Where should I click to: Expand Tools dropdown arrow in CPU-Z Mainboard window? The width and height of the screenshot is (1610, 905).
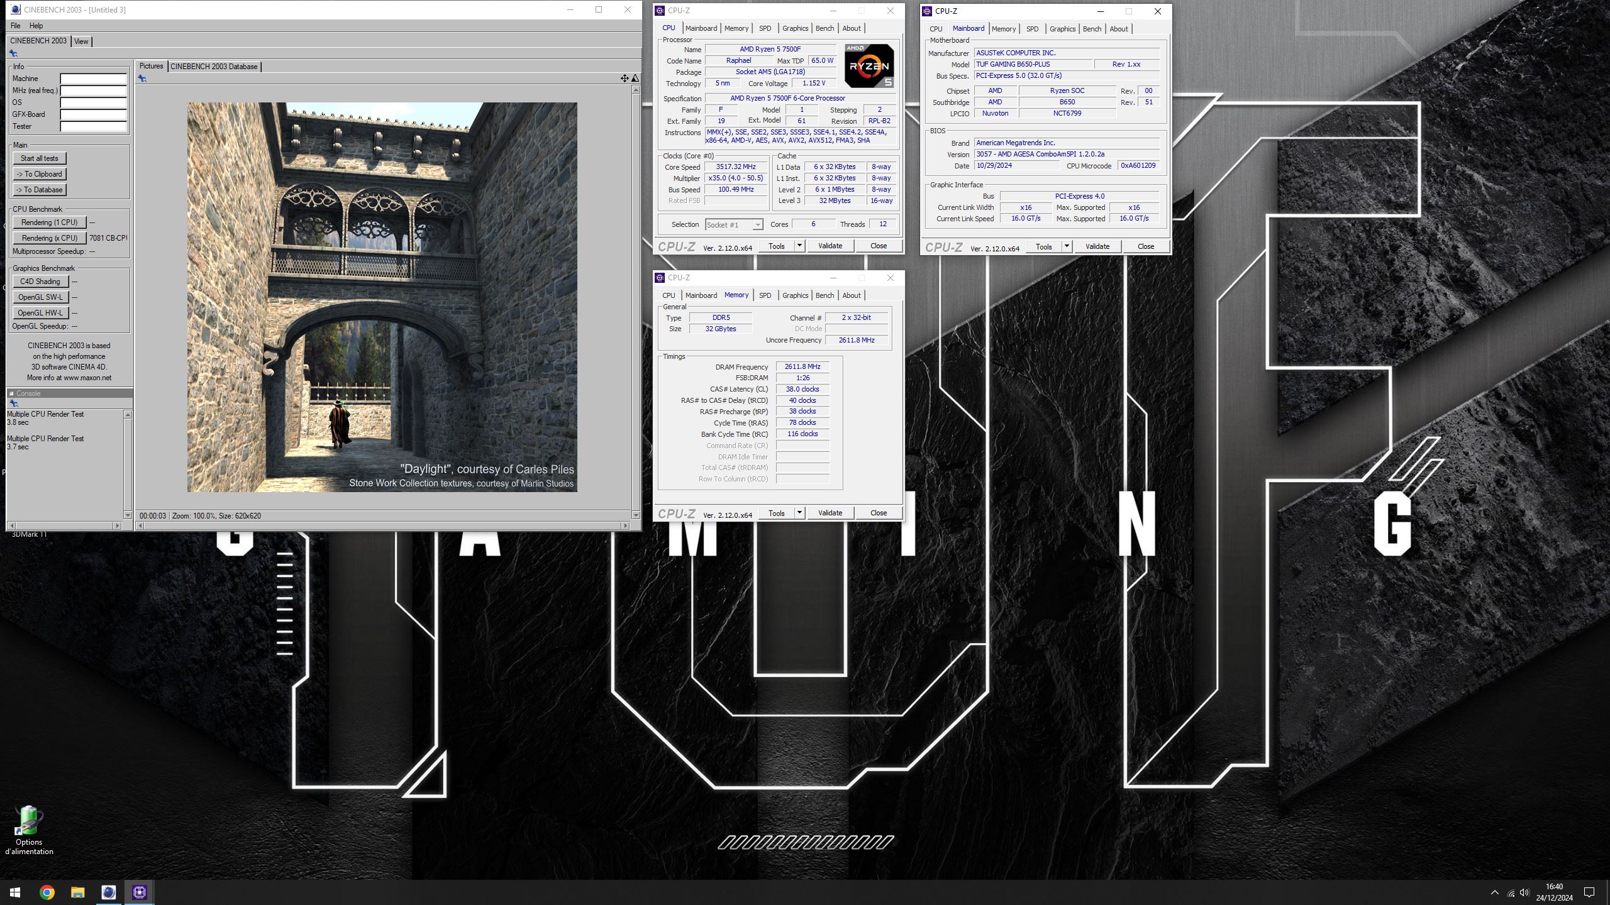(1067, 246)
